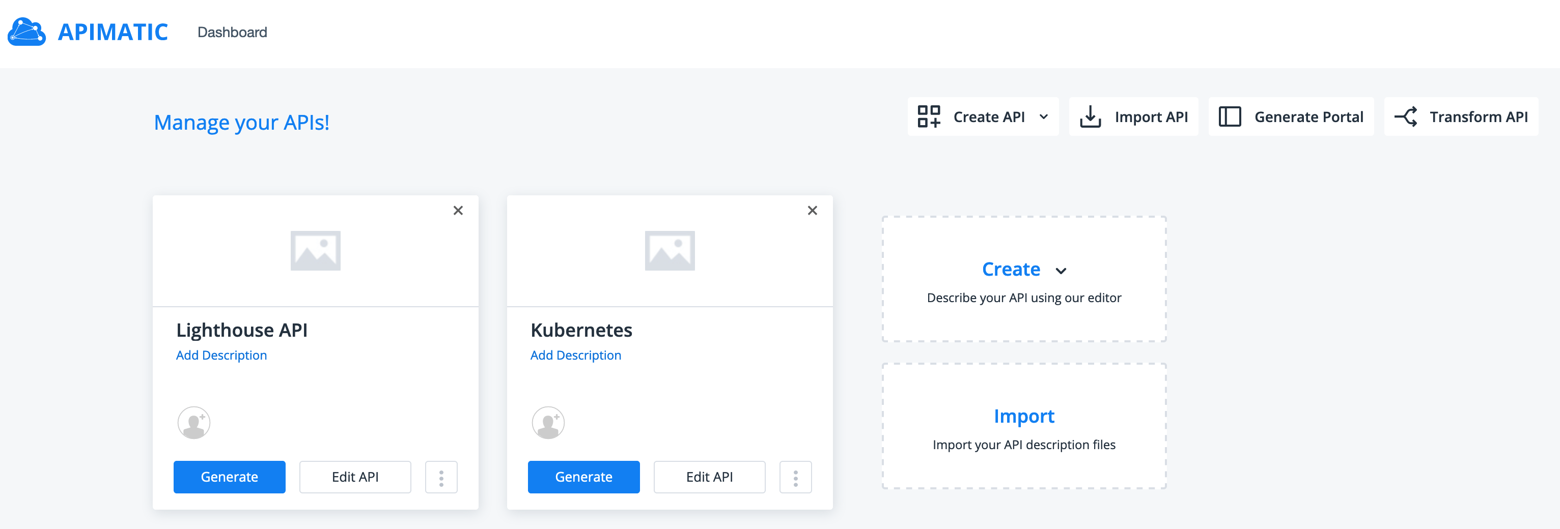Click the Import API download icon

click(1091, 116)
